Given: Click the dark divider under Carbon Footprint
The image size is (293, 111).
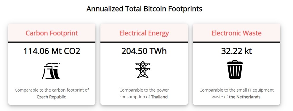Looking at the screenshot, I should pyautogui.click(x=52, y=42).
